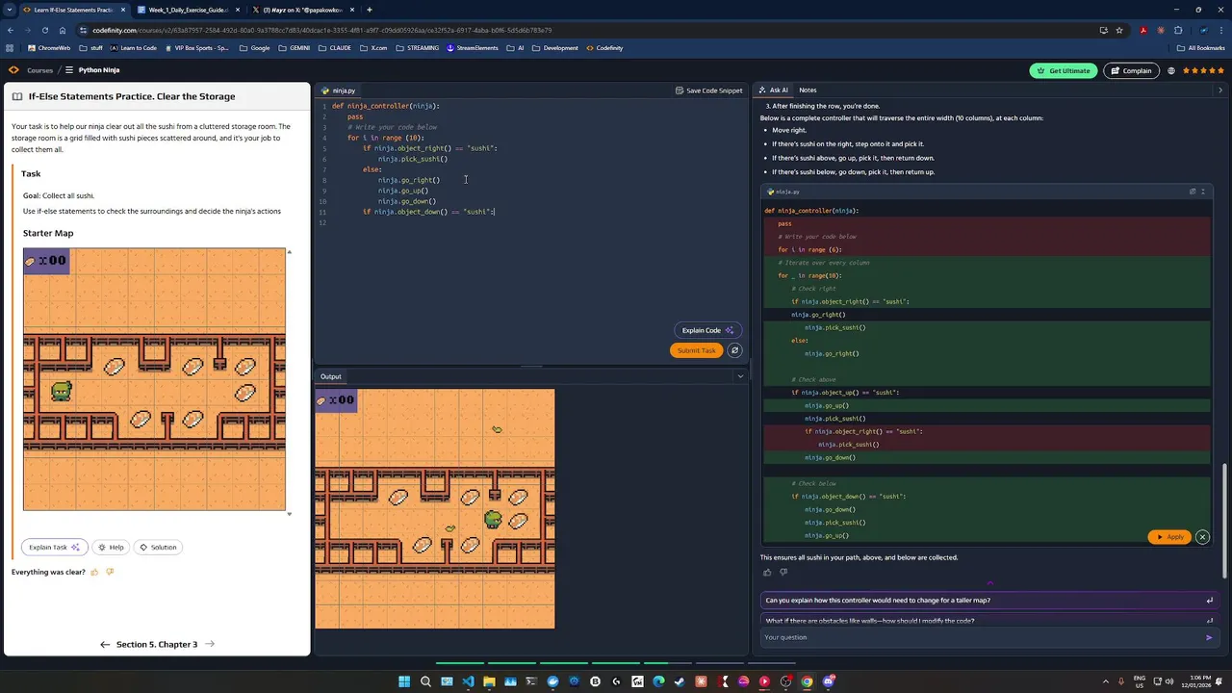This screenshot has width=1232, height=693.
Task: Open a new browser tab
Action: pyautogui.click(x=370, y=10)
